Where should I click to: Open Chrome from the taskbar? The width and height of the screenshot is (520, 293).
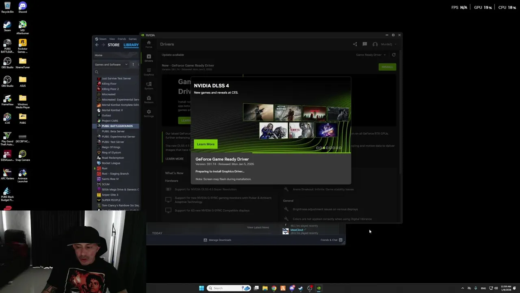tap(274, 288)
